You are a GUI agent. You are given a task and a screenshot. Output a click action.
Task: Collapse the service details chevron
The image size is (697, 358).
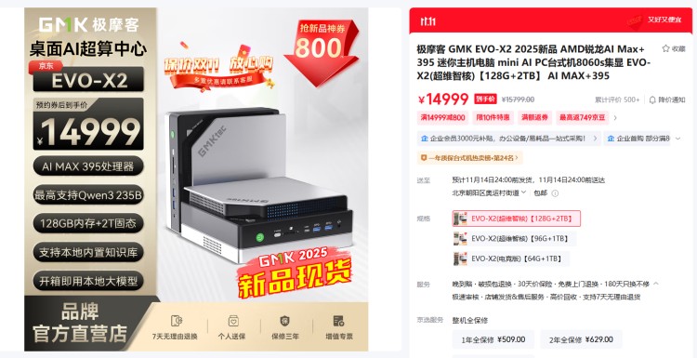pyautogui.click(x=656, y=284)
